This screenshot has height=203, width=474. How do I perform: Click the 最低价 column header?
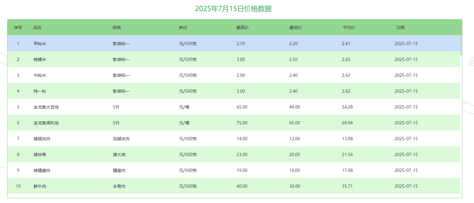(296, 28)
